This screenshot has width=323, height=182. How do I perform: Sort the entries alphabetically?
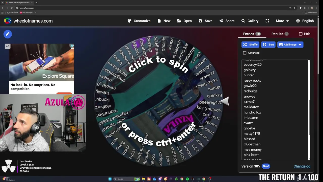pyautogui.click(x=268, y=45)
